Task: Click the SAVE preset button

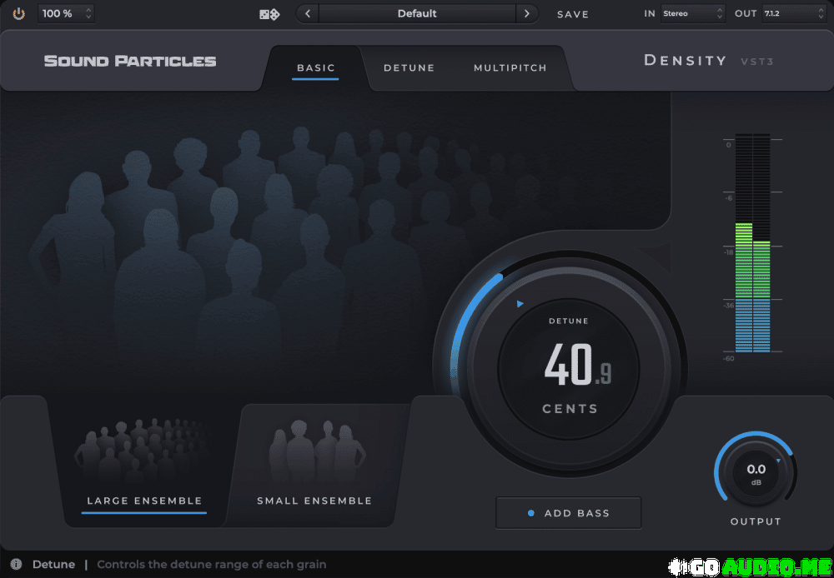Action: pos(573,14)
